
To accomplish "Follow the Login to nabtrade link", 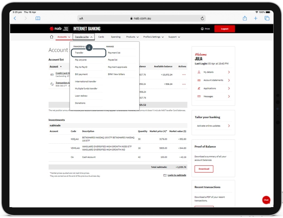I will coord(177,175).
